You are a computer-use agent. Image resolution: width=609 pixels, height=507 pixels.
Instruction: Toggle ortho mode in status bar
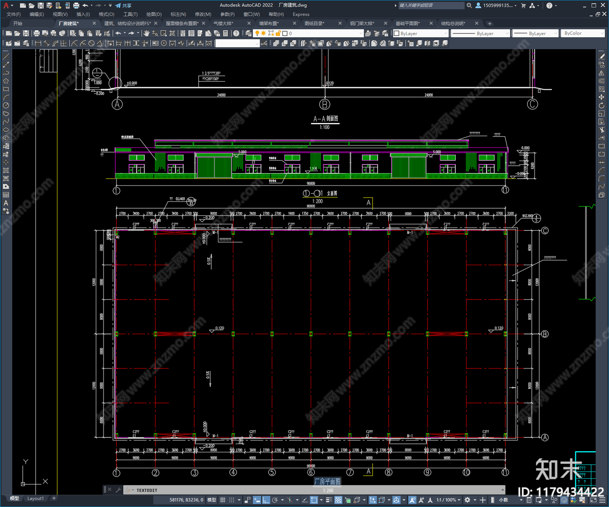coord(266,500)
